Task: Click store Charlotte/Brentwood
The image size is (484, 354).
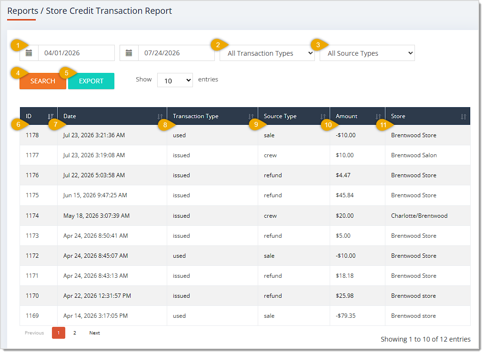Action: [419, 216]
